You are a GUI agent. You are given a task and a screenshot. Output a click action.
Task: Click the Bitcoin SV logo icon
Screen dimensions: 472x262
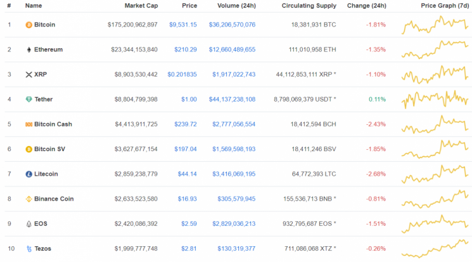(29, 149)
